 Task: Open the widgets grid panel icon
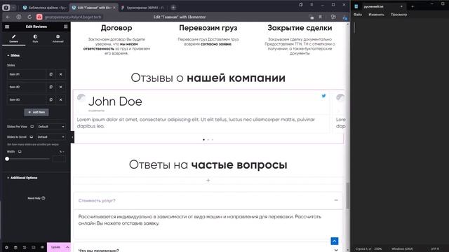click(x=65, y=27)
